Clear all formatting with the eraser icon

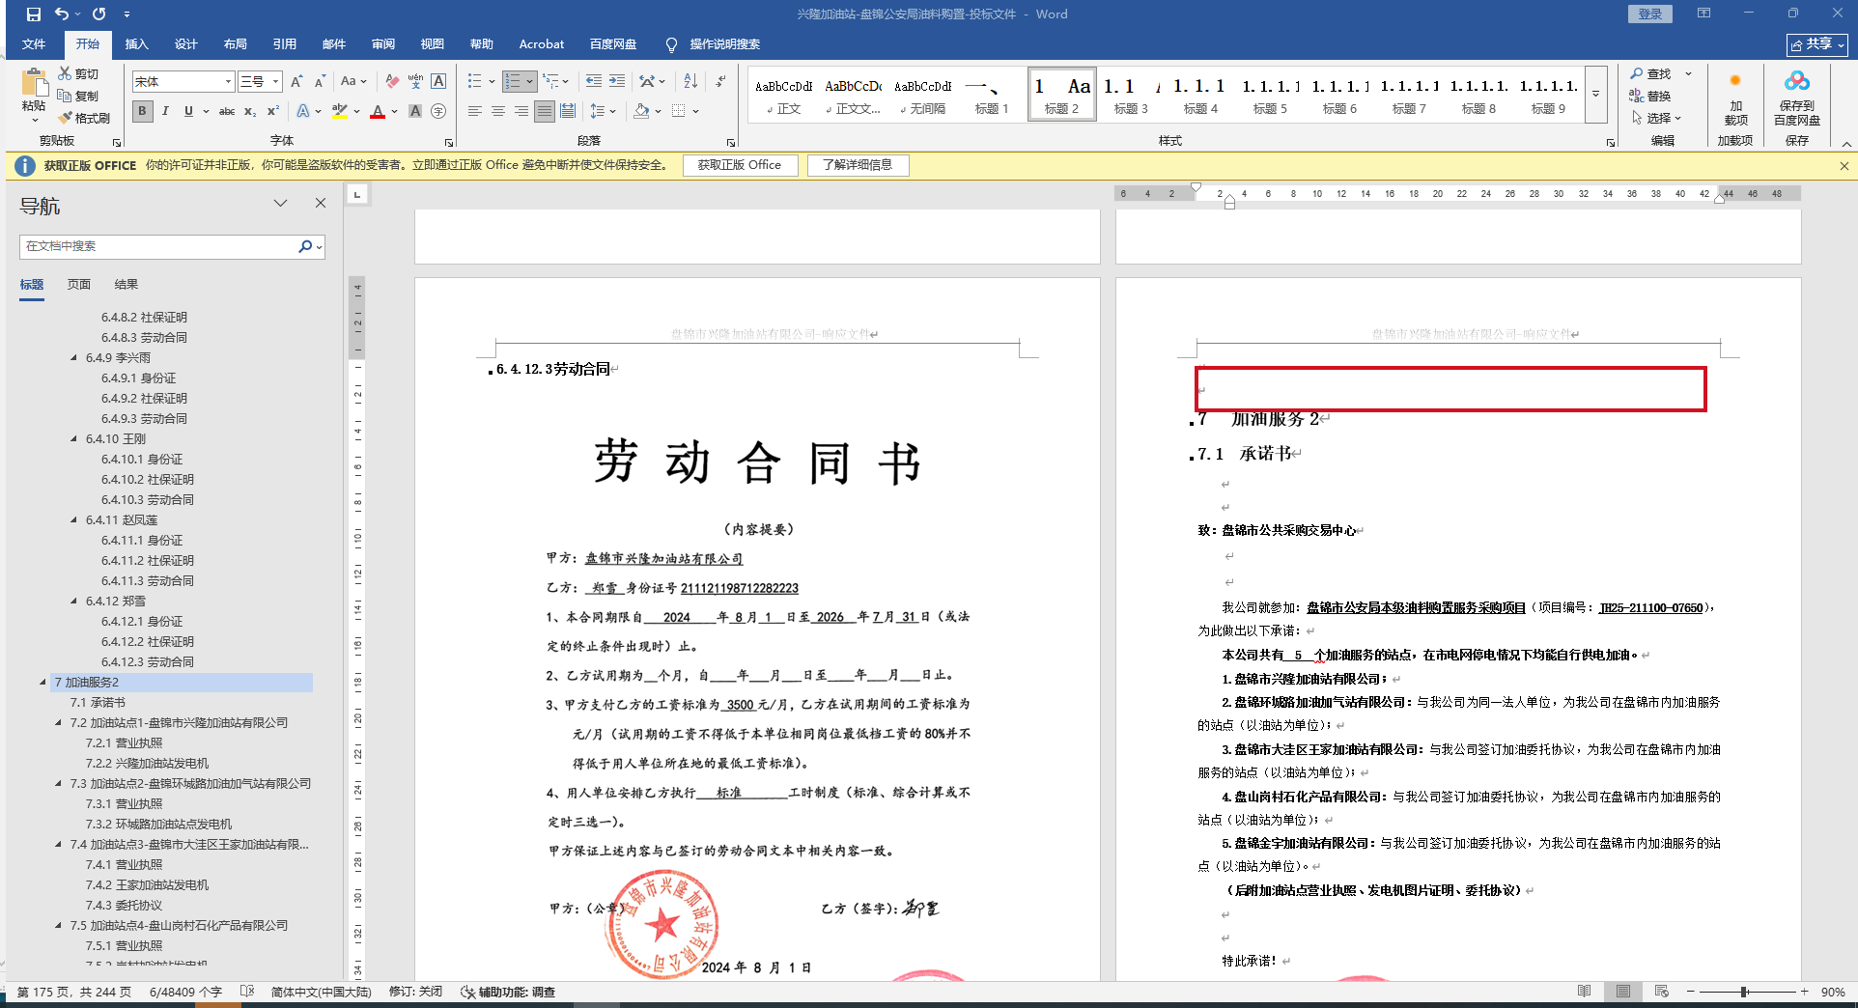(x=391, y=82)
